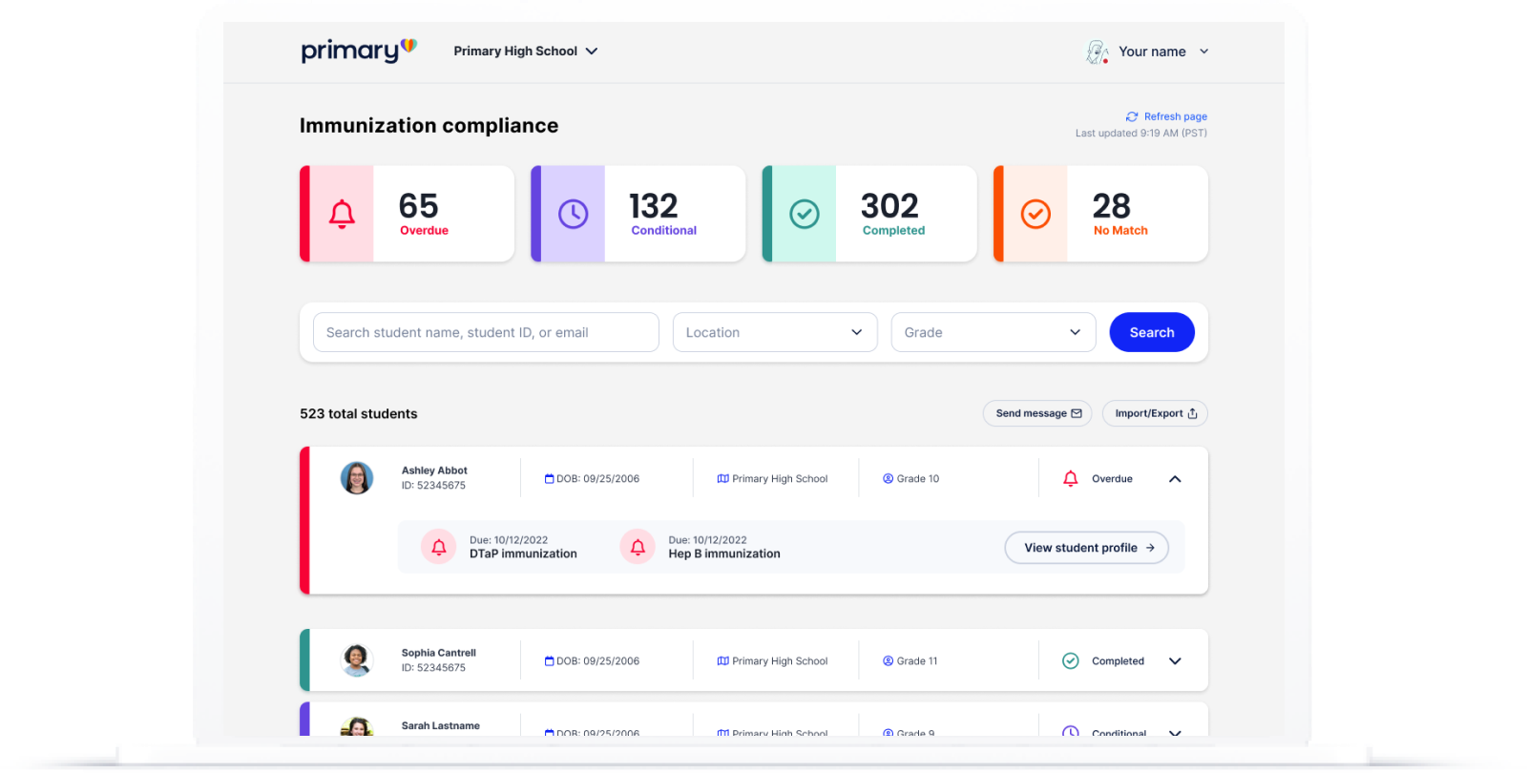
Task: Click the DTaP immunization bell icon
Action: [439, 547]
